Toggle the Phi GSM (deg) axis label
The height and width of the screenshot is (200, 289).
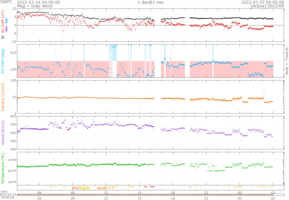point(3,61)
